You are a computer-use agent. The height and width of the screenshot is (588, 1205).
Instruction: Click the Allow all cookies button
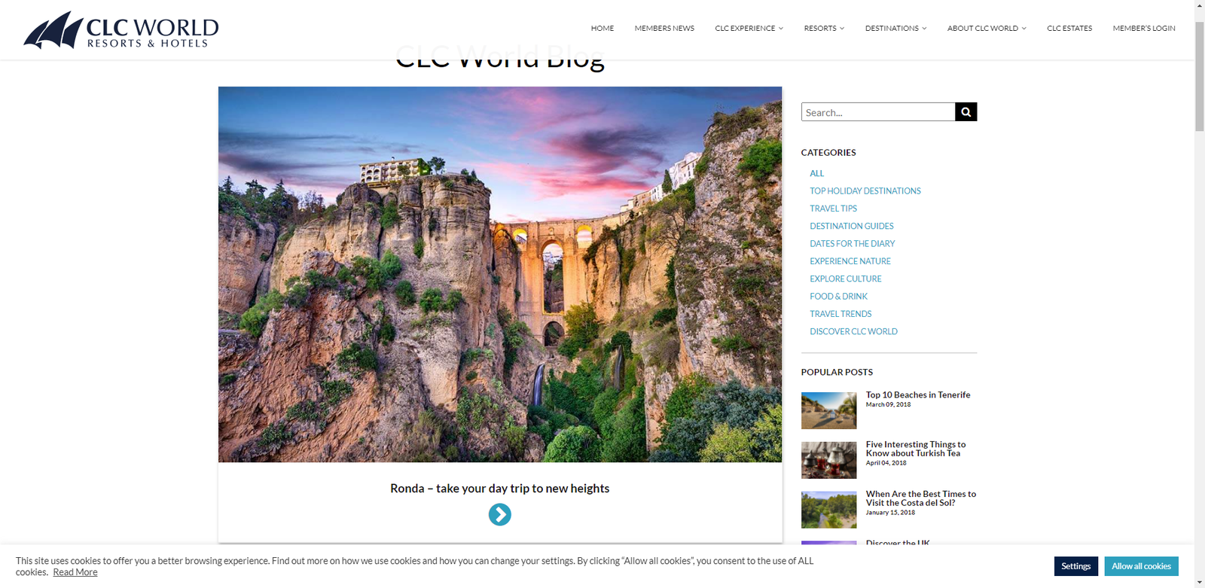pos(1141,566)
